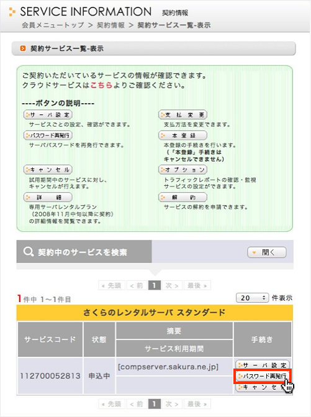Click the top pagination 最後 button

[197, 286]
